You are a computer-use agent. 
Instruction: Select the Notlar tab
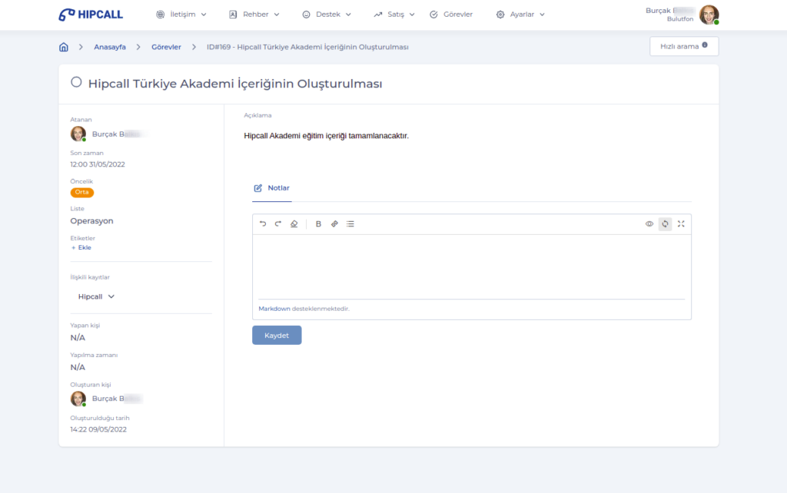(x=271, y=188)
